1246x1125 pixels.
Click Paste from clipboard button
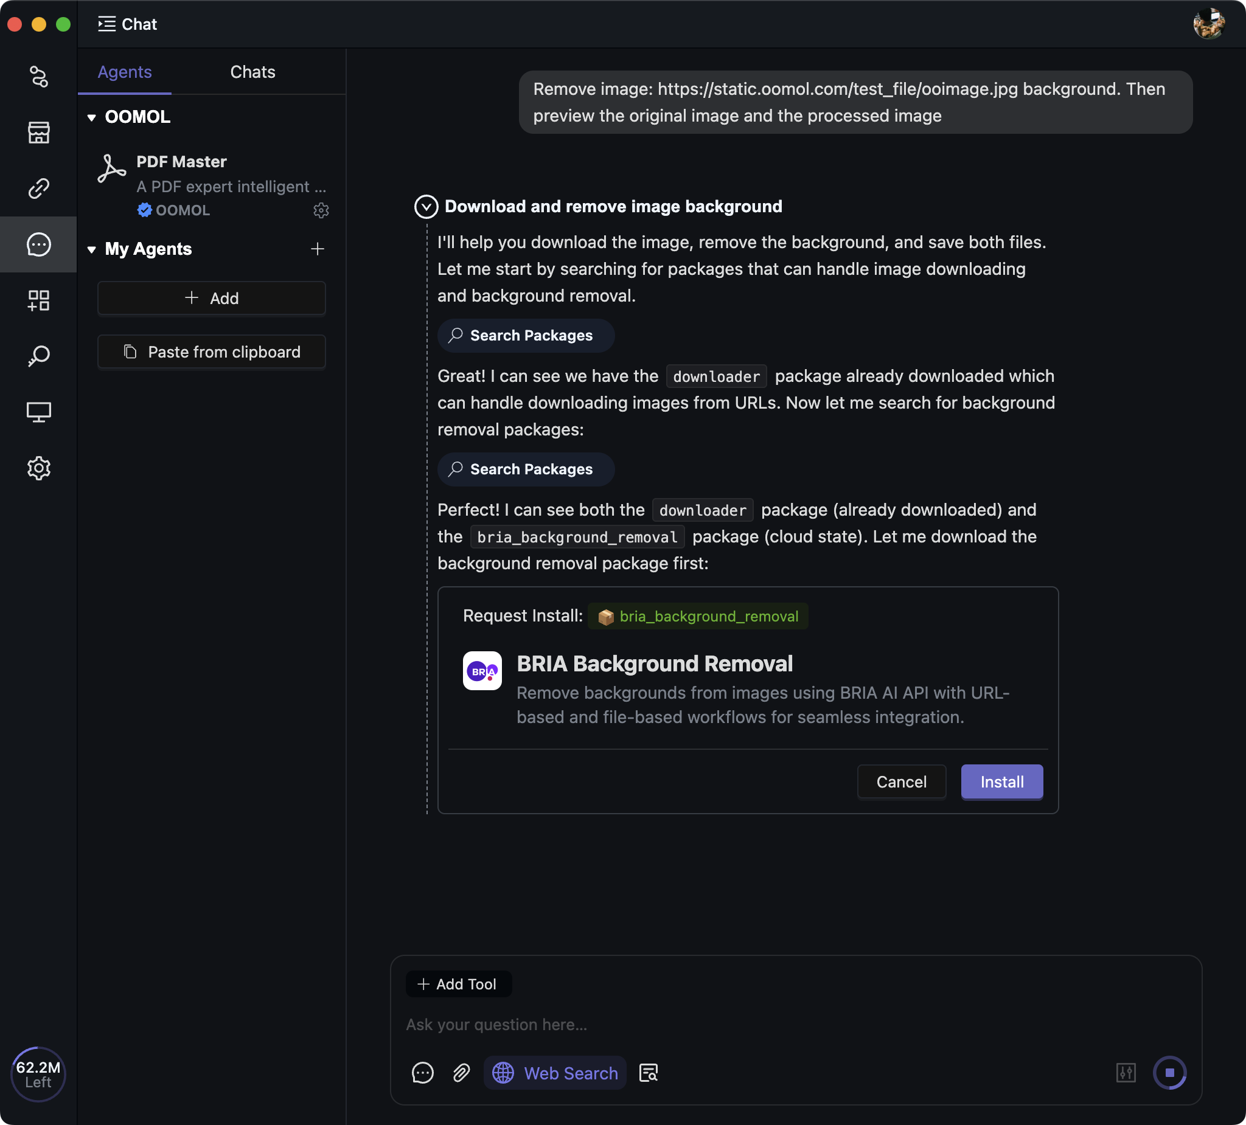[211, 352]
